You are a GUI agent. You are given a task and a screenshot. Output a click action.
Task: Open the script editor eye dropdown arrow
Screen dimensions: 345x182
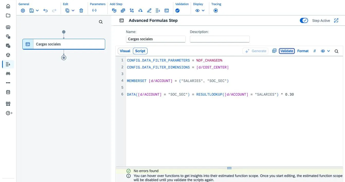click(329, 51)
